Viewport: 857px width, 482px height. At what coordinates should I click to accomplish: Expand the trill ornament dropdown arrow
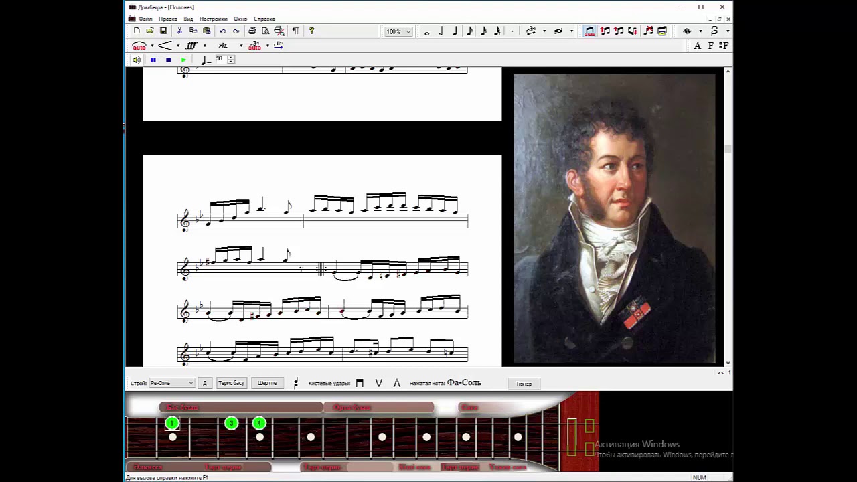tap(700, 31)
